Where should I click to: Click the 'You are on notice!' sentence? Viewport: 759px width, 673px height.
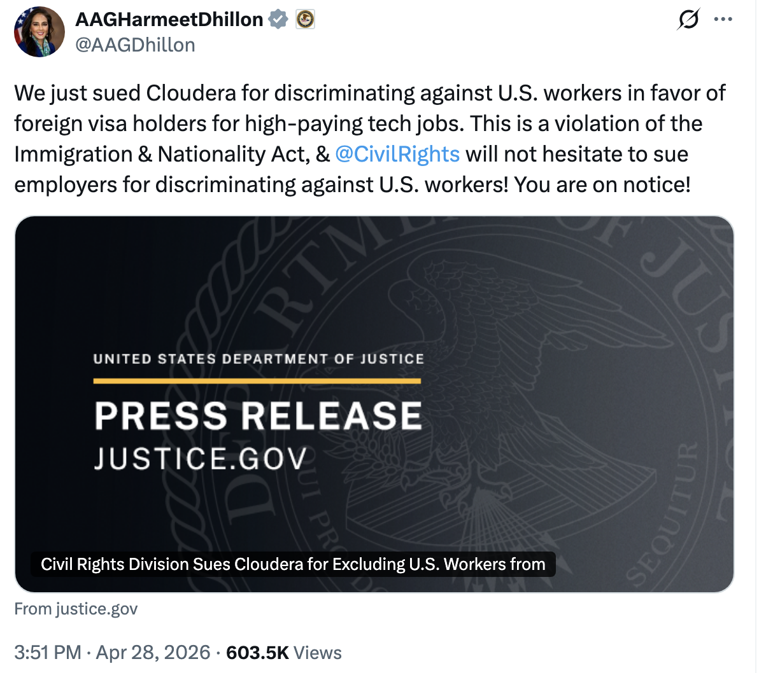pos(602,184)
